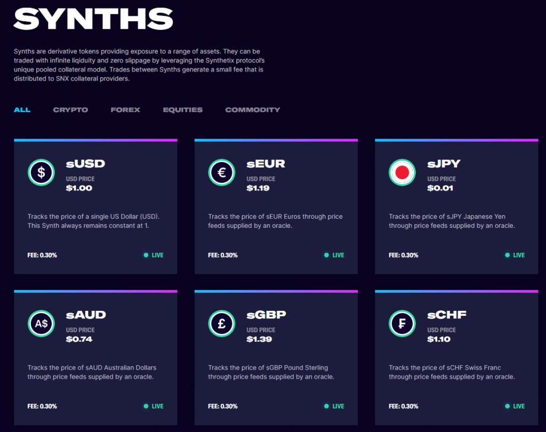This screenshot has height=432, width=546.
Task: Click the sGBP pound symbol icon
Action: point(222,324)
